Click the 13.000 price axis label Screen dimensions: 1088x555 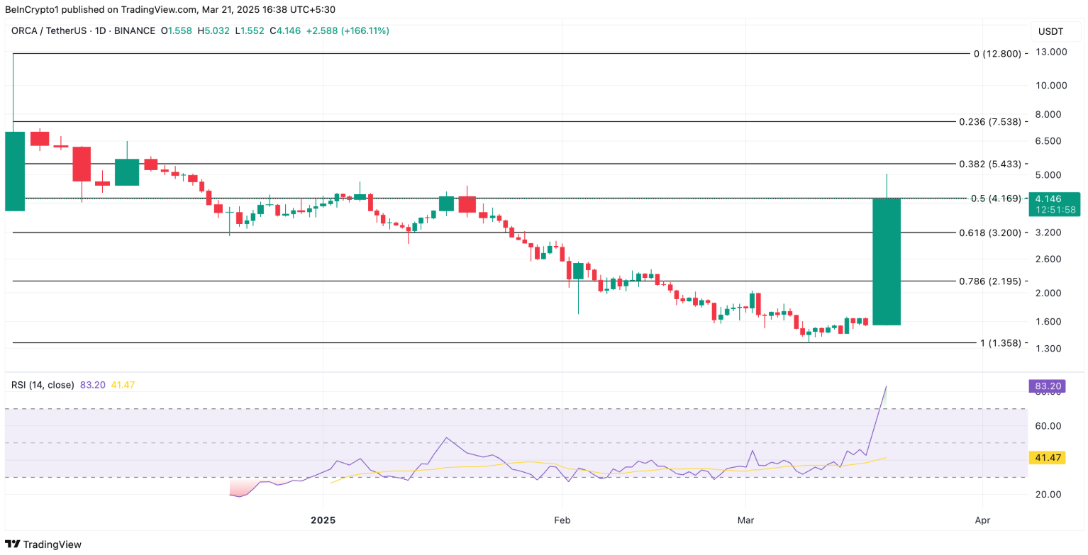tap(1051, 52)
